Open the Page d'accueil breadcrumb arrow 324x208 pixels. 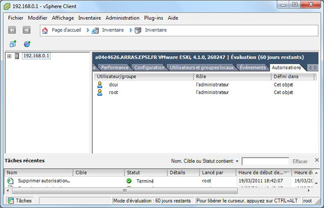click(88, 30)
